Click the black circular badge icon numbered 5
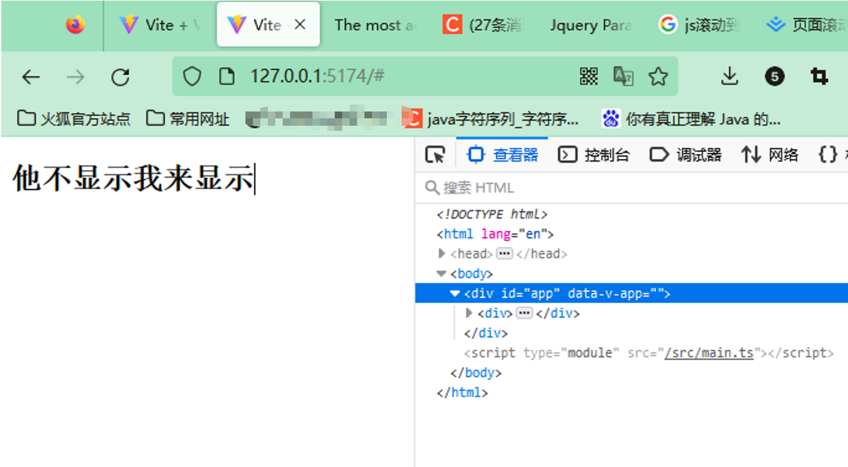The image size is (848, 467). [775, 76]
